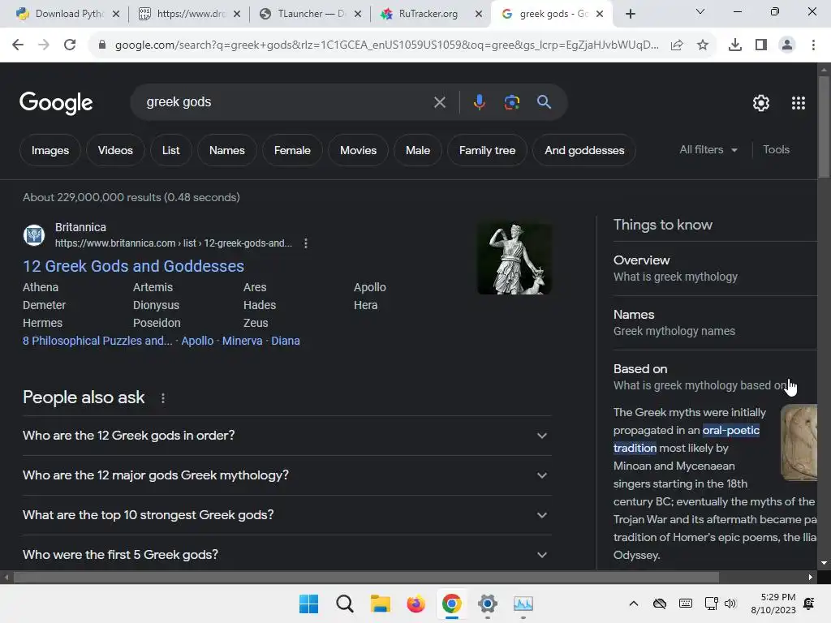The image size is (831, 623).
Task: Toggle the Chrome side panel
Action: [x=761, y=45]
